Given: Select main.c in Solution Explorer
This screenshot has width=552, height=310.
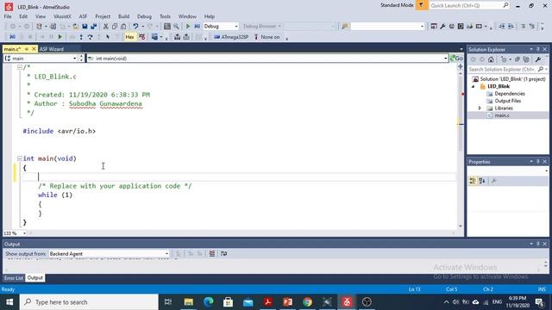Looking at the screenshot, I should click(x=502, y=115).
